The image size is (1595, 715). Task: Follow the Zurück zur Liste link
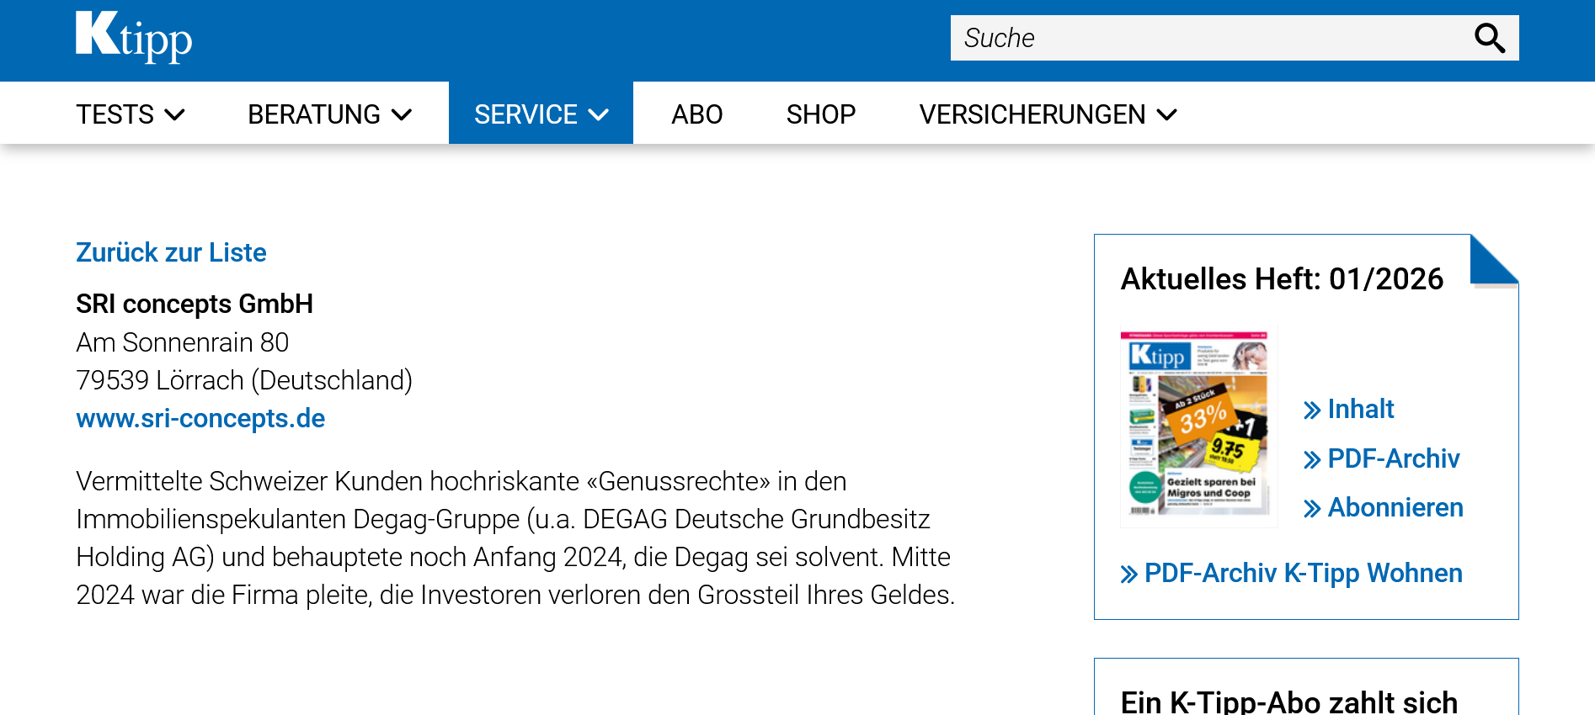(x=171, y=252)
